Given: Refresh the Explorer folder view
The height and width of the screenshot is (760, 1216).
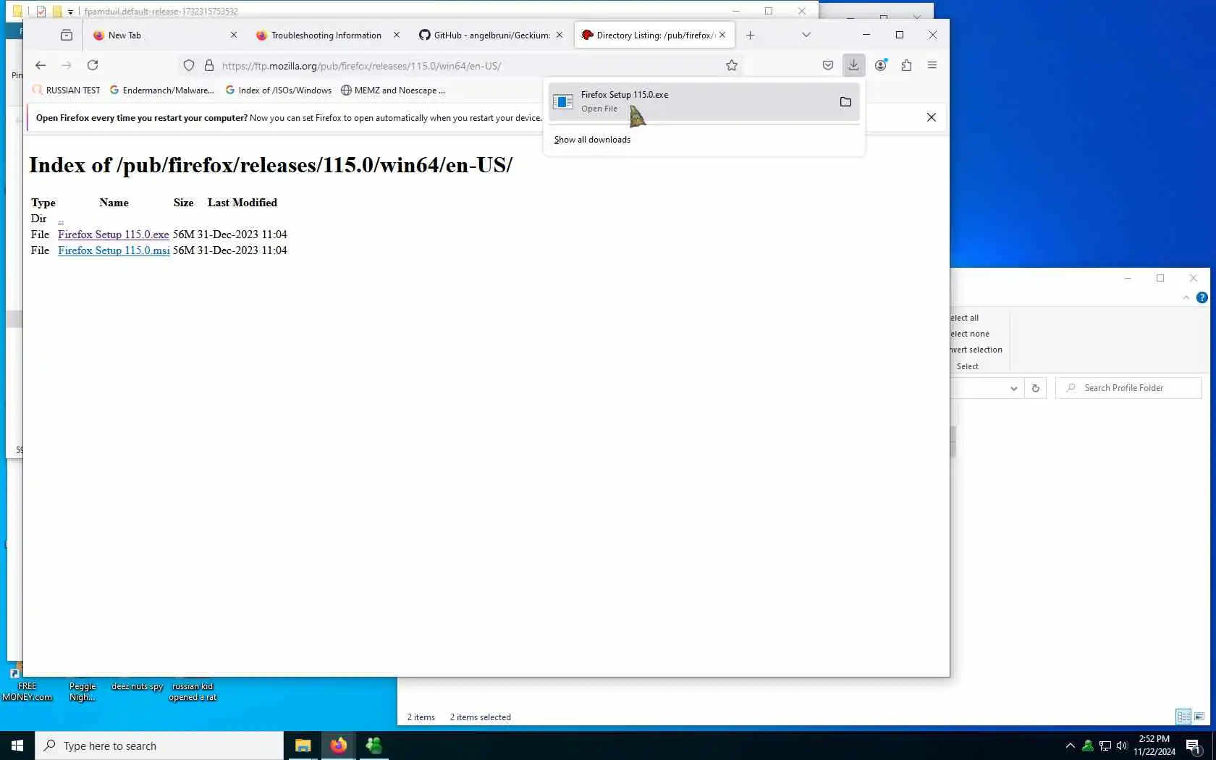Looking at the screenshot, I should 1036,388.
